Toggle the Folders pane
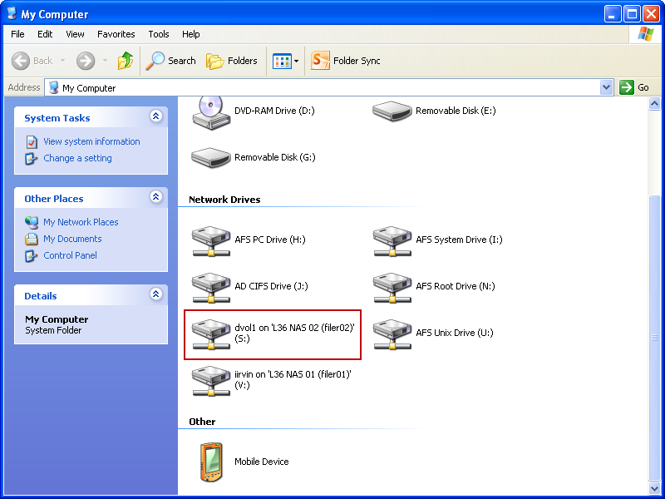The height and width of the screenshot is (499, 665). pos(232,61)
